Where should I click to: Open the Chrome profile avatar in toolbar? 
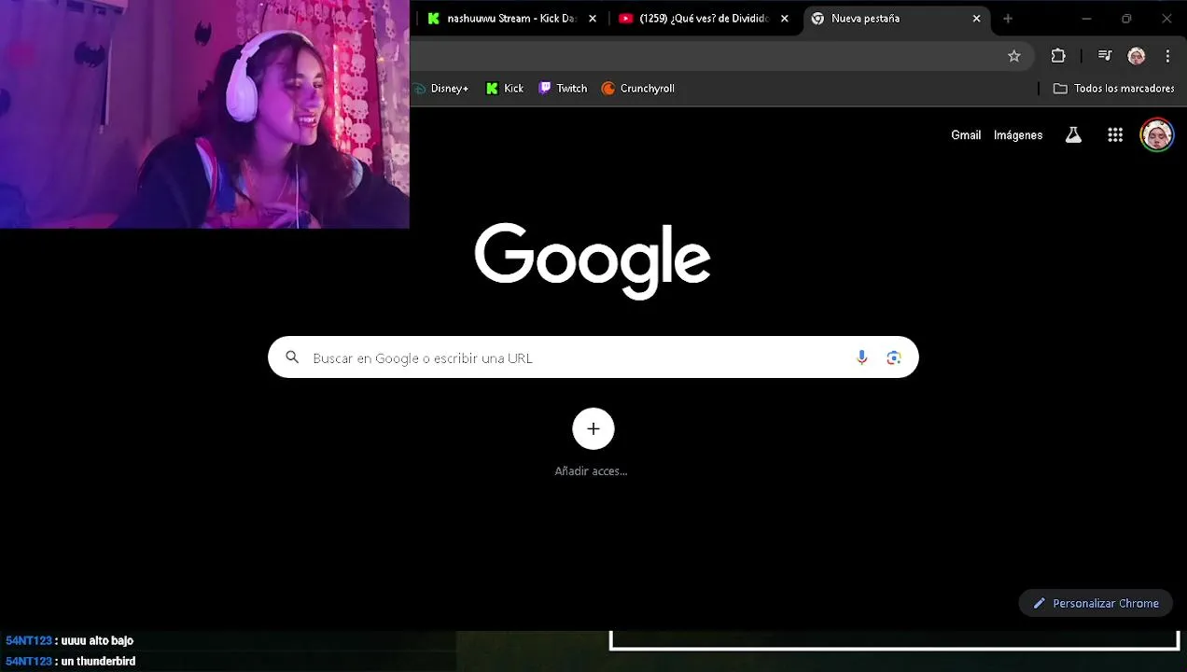click(x=1137, y=56)
